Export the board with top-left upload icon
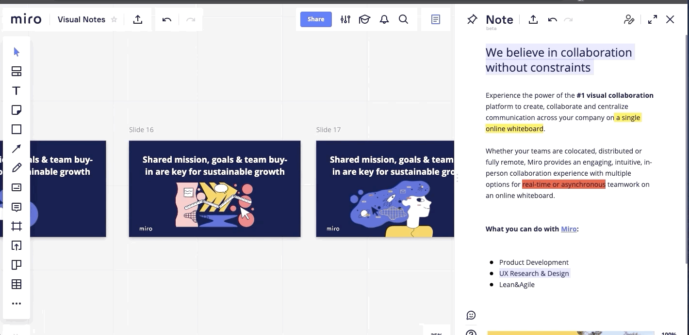The image size is (689, 335). (x=138, y=19)
